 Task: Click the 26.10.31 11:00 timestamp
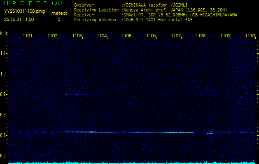(19, 19)
